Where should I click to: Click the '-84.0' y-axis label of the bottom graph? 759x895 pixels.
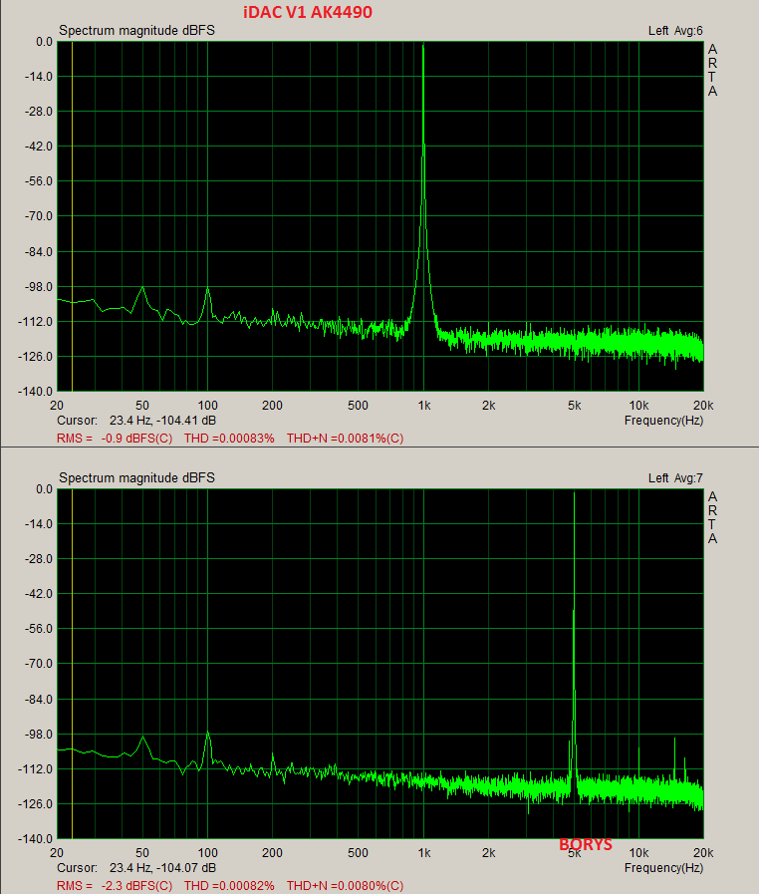tap(38, 700)
